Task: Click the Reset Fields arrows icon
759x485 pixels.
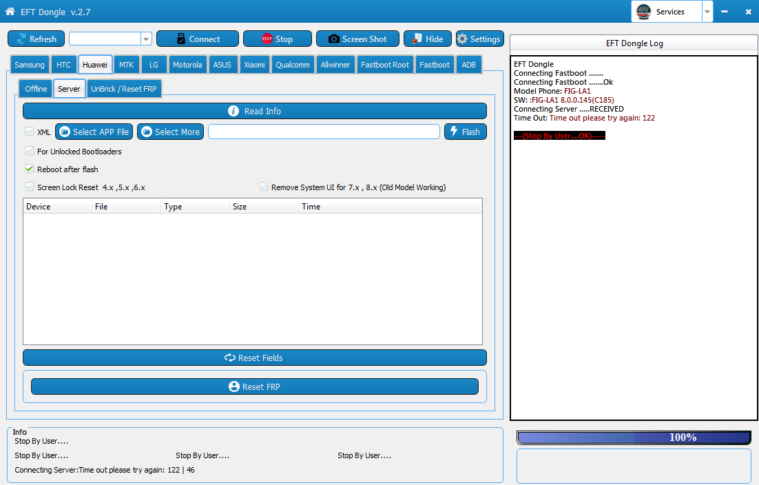Action: (230, 358)
